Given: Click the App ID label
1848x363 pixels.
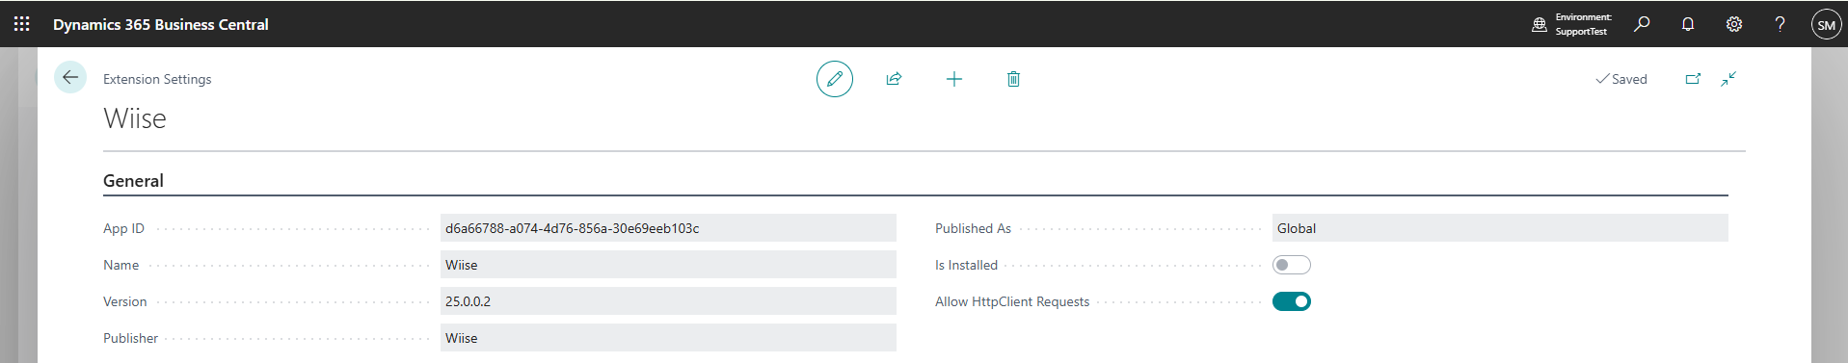Looking at the screenshot, I should pos(123,228).
